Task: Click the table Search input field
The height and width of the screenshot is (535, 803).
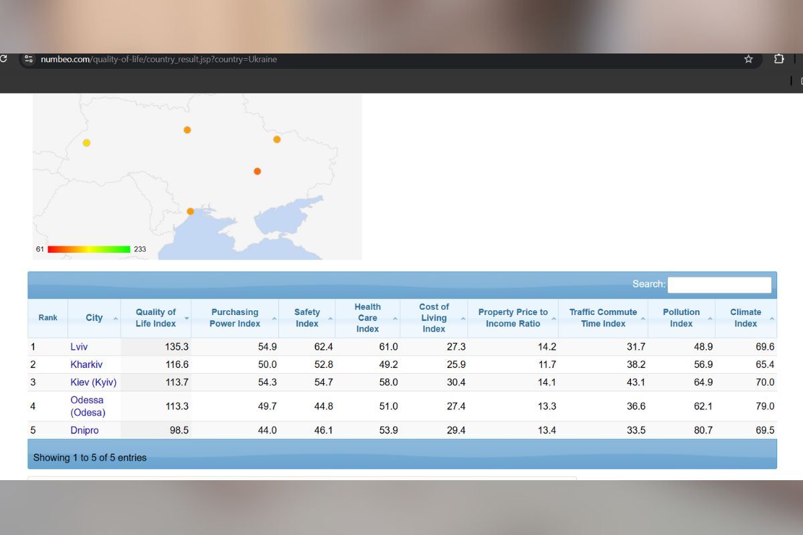Action: tap(719, 285)
